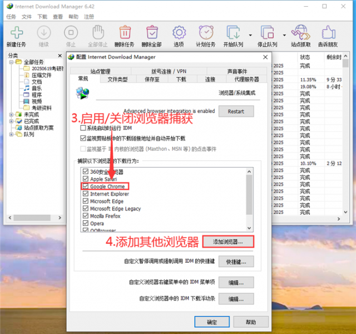Screen dimensions: 356x334
Task: Open the Stop Queue dropdown arrow
Action: 284,35
